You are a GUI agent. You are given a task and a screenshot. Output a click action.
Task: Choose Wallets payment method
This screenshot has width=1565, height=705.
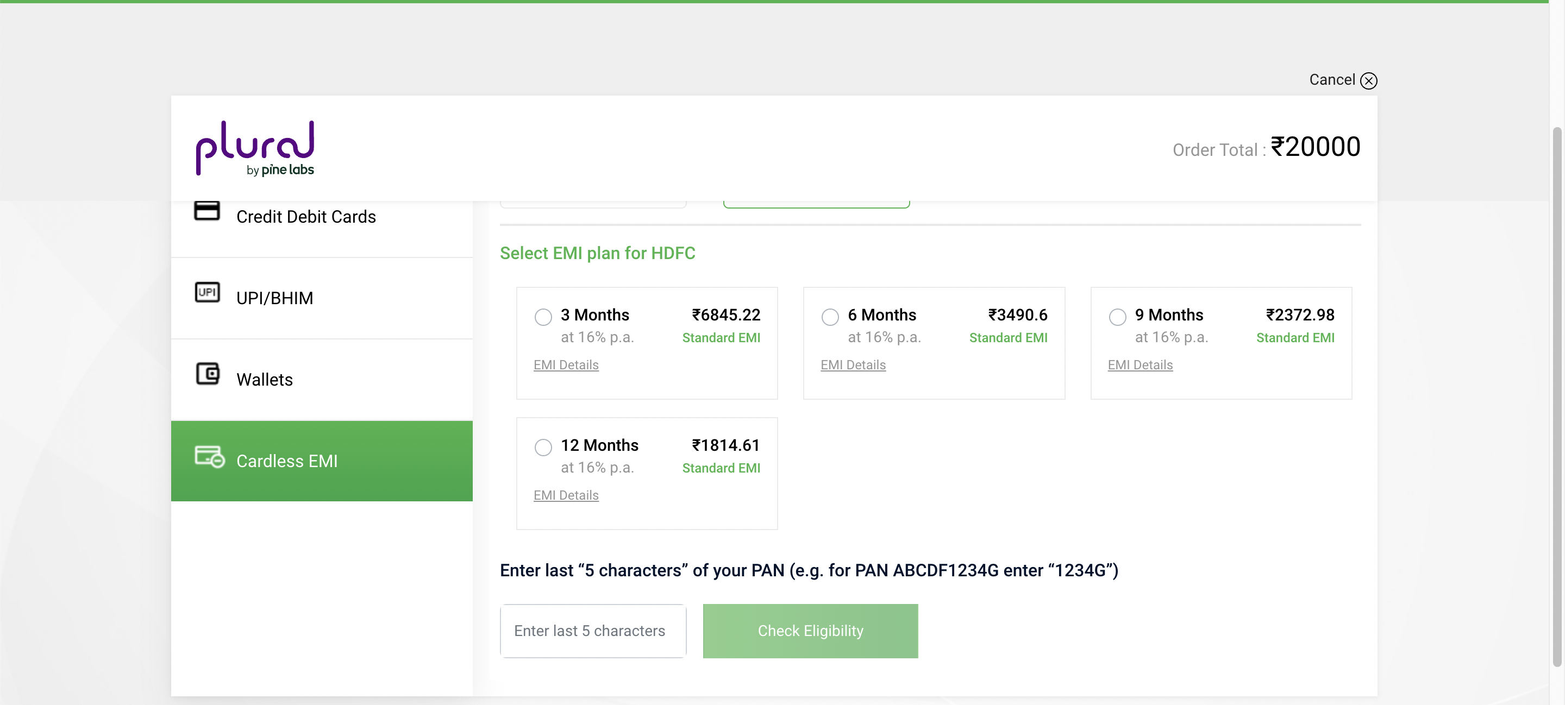pos(321,380)
